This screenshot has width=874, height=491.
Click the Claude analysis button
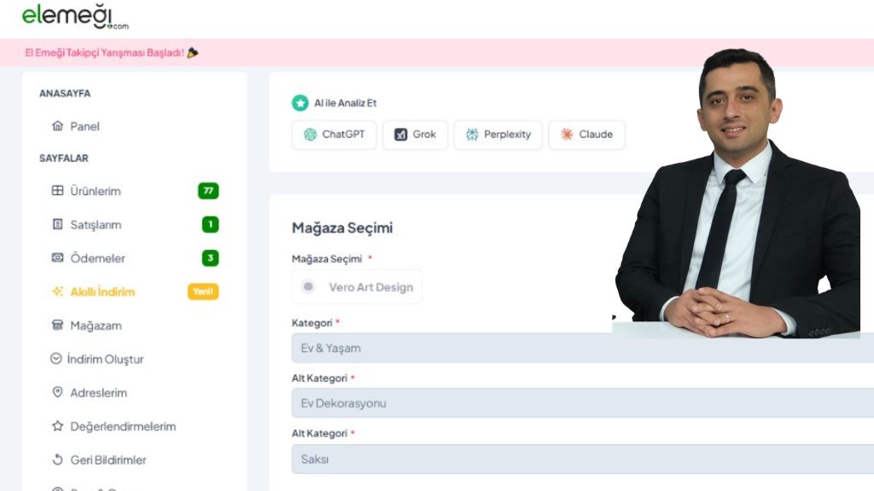pos(586,134)
